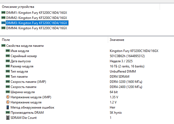Select DIMM1 Kingston Fury module entry
The width and height of the screenshot is (174, 124).
(x=36, y=12)
